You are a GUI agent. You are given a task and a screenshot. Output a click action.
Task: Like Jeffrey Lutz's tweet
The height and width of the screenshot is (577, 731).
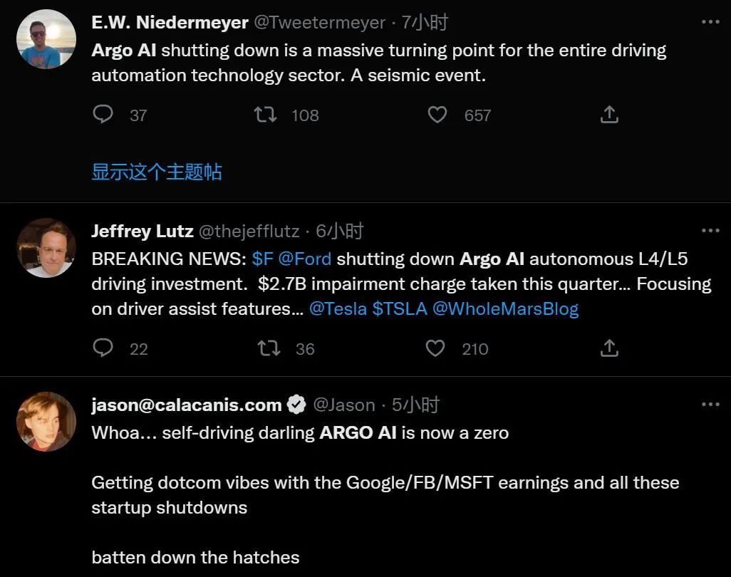[435, 348]
